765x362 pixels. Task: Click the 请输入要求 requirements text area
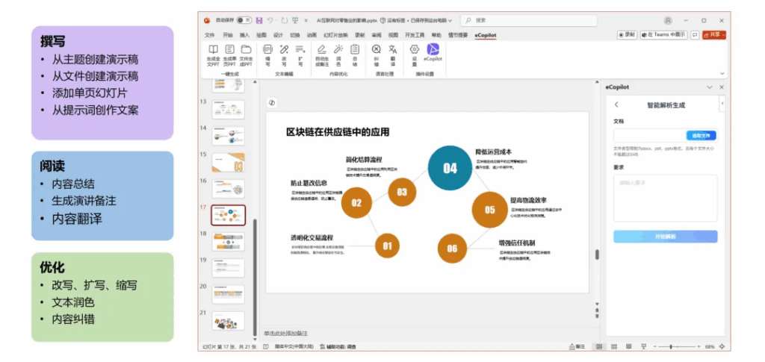pos(665,198)
